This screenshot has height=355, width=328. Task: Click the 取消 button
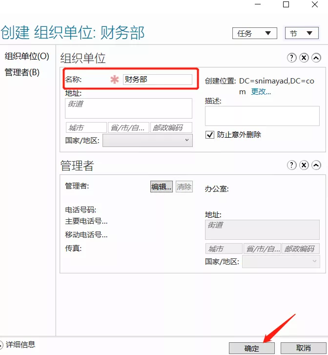[x=303, y=348]
